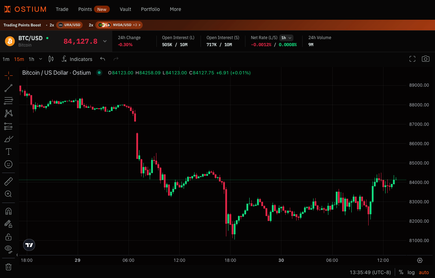Activate the zoom in tool

click(8, 194)
